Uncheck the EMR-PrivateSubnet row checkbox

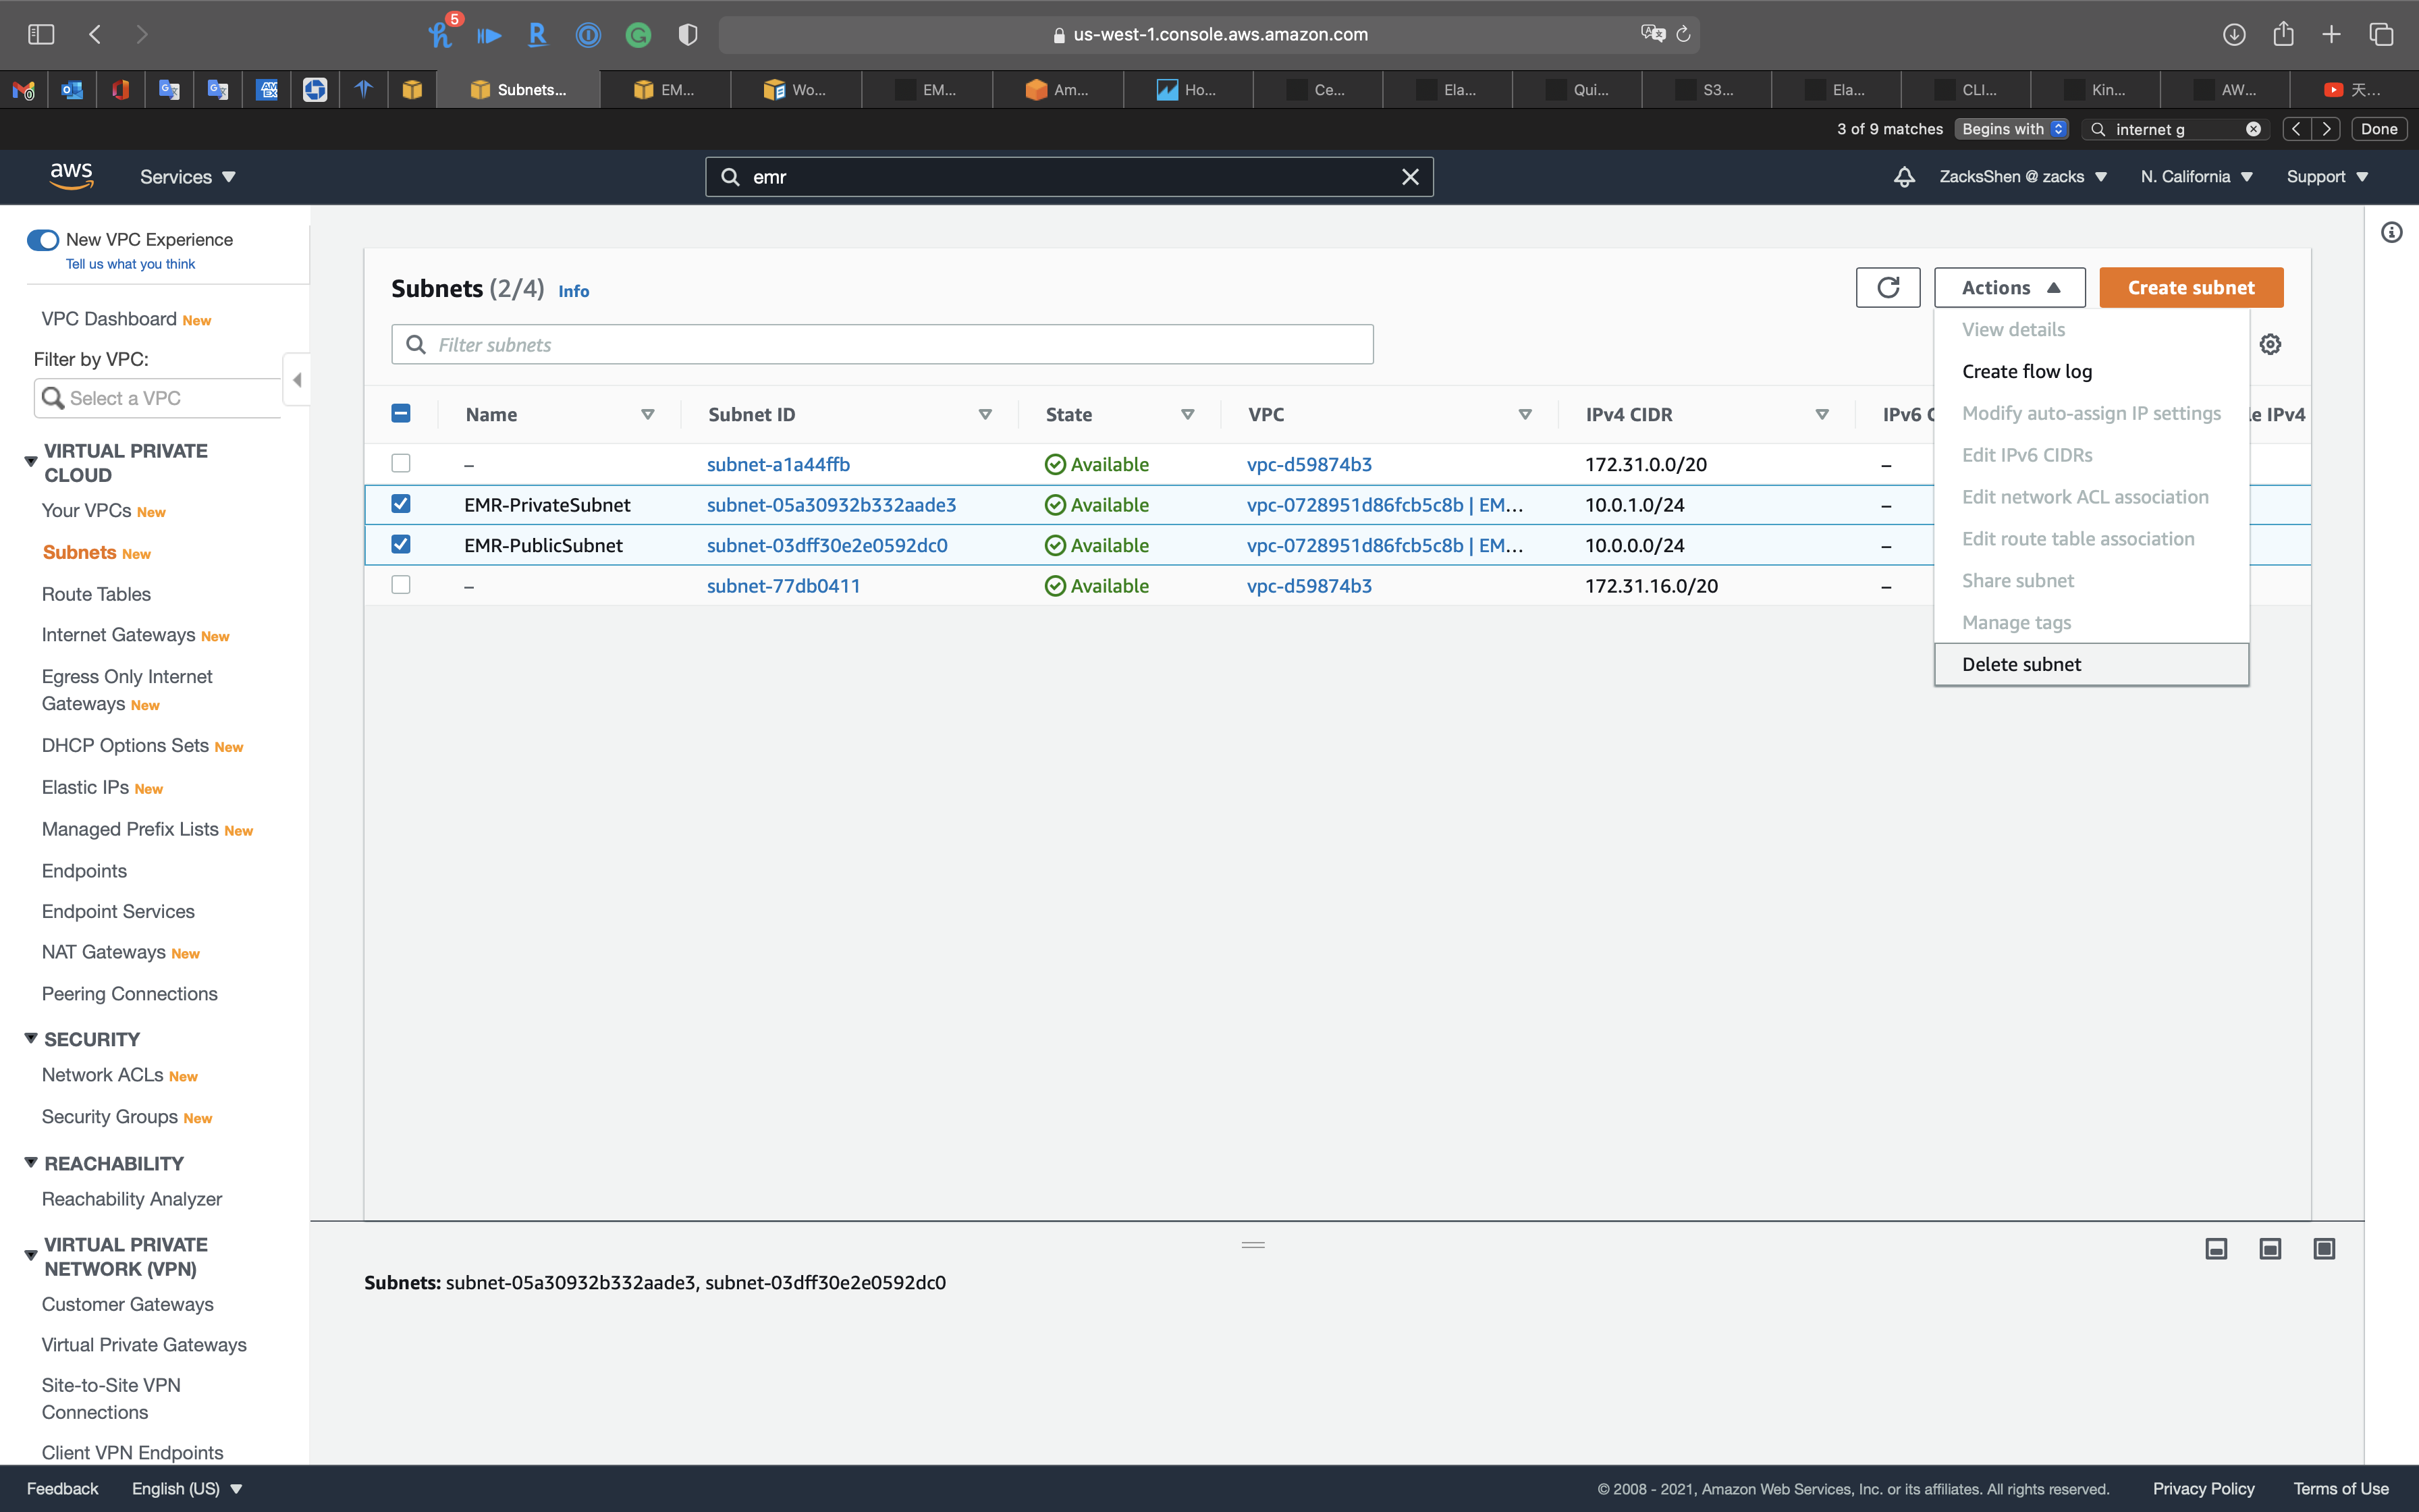coord(401,504)
